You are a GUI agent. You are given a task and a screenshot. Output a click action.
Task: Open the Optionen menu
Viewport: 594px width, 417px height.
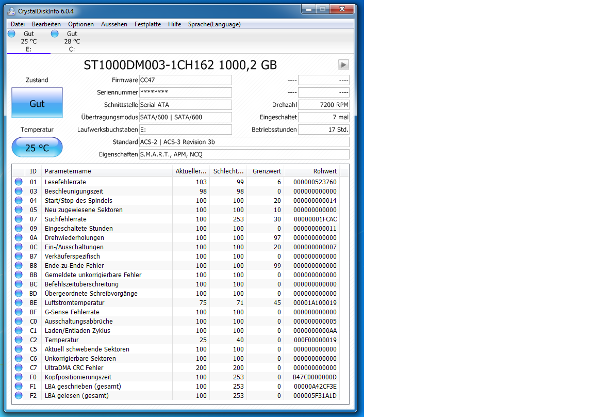click(80, 24)
